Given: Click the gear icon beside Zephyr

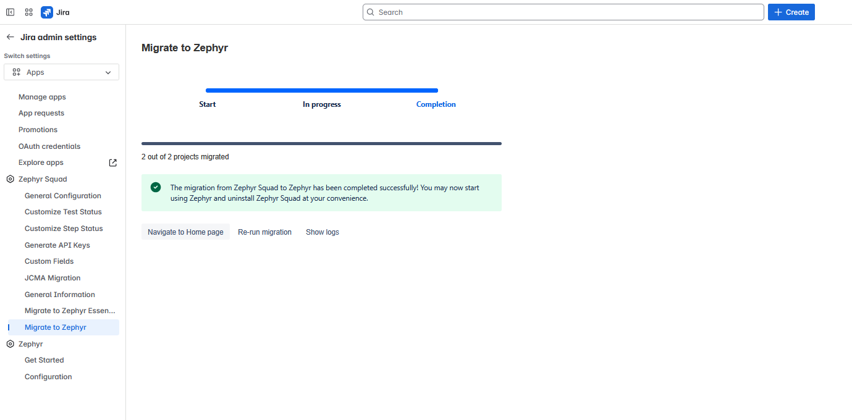Looking at the screenshot, I should [9, 343].
